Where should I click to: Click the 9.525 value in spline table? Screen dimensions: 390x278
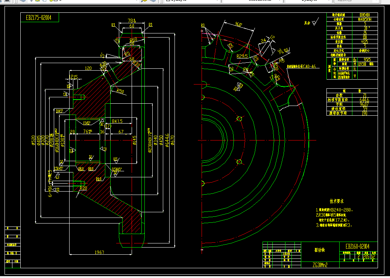click(x=367, y=60)
